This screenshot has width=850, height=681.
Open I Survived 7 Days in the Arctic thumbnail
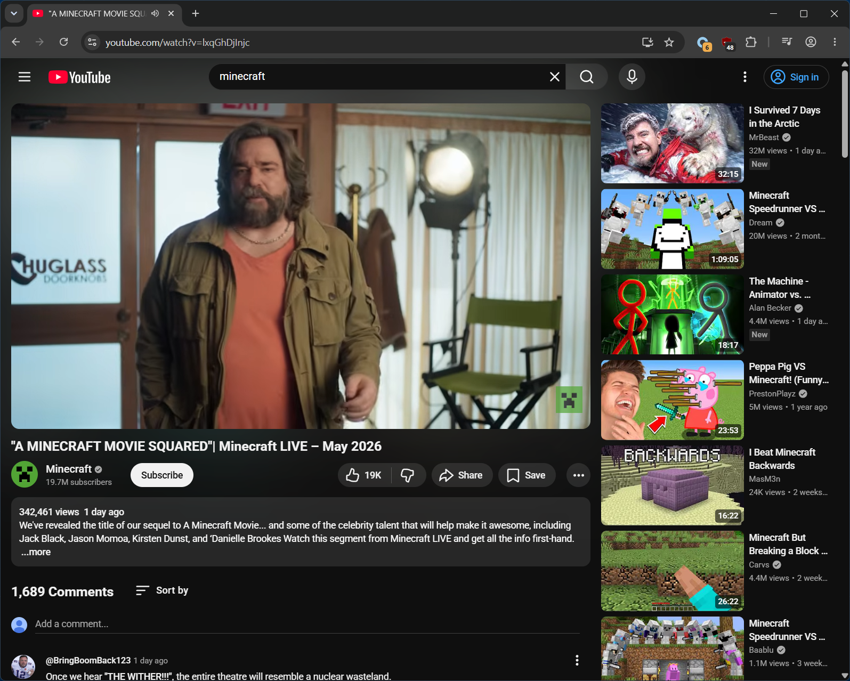tap(673, 143)
